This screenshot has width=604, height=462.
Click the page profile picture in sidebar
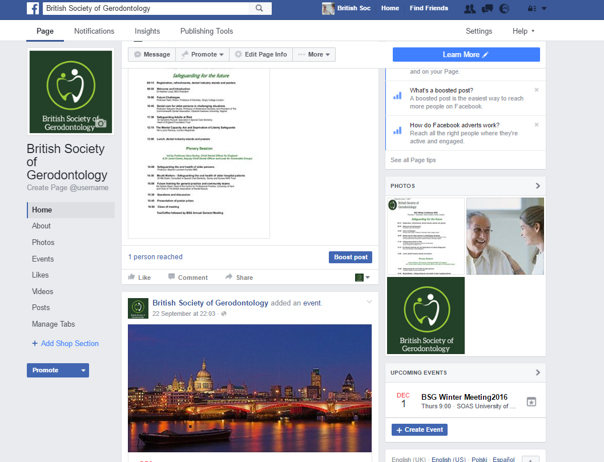(x=71, y=92)
